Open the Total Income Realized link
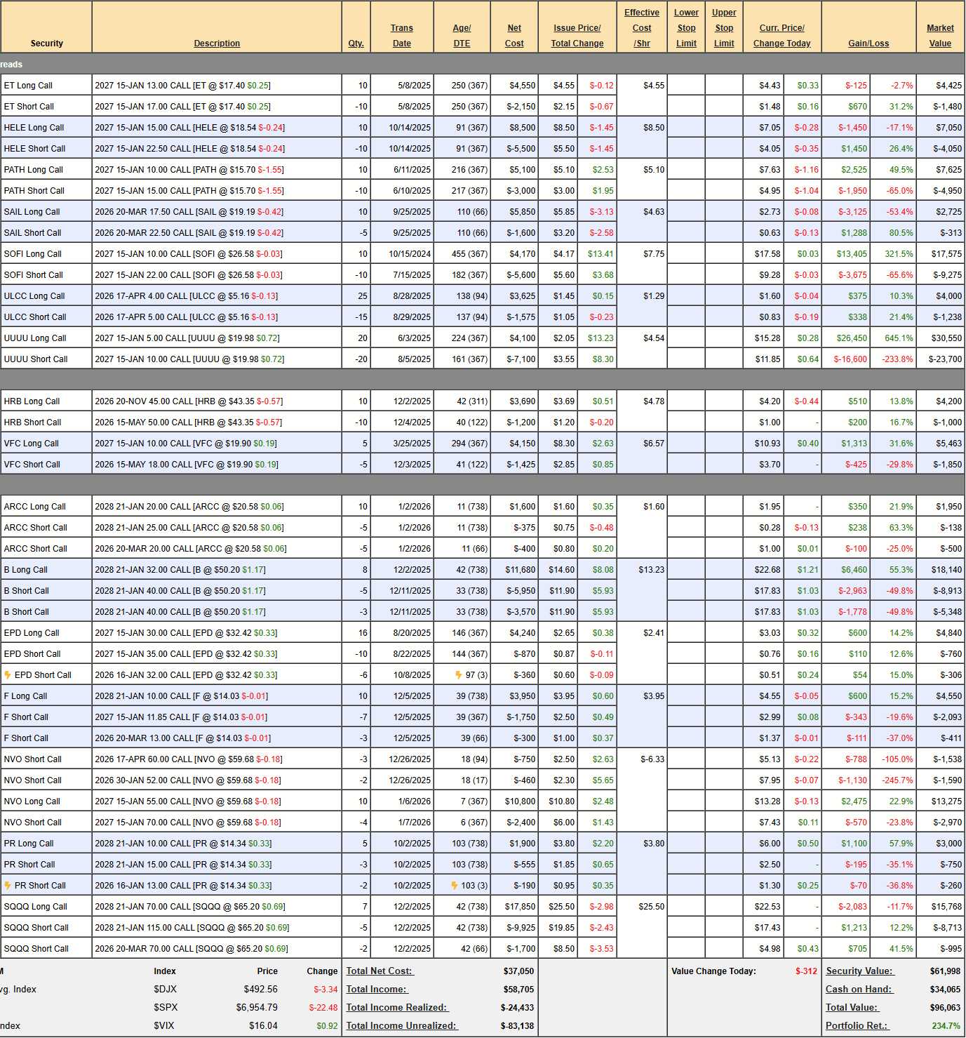The width and height of the screenshot is (966, 1038). click(397, 1008)
